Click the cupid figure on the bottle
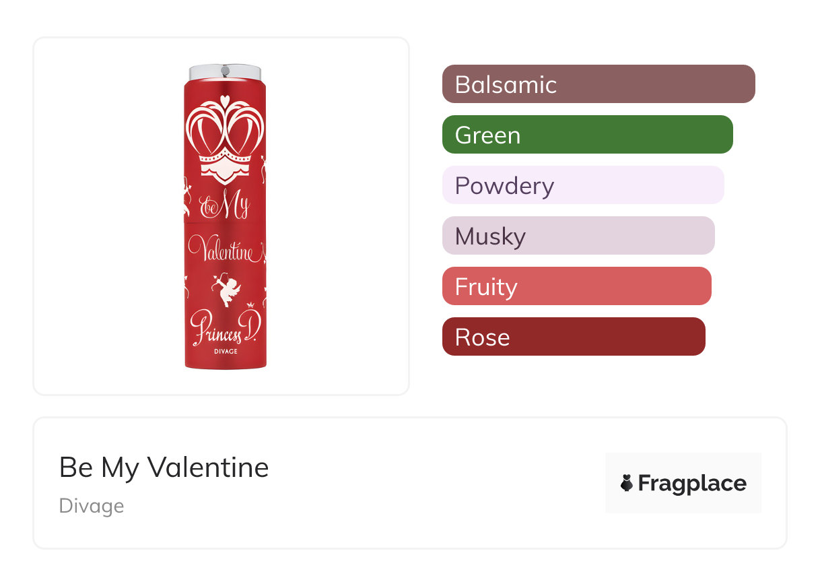The height and width of the screenshot is (582, 820). coord(227,288)
